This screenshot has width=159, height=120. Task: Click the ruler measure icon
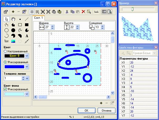pyautogui.click(x=96, y=12)
